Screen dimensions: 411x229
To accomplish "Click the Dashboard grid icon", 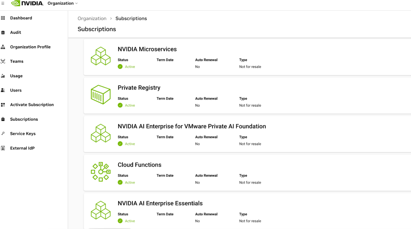I will click(3, 18).
